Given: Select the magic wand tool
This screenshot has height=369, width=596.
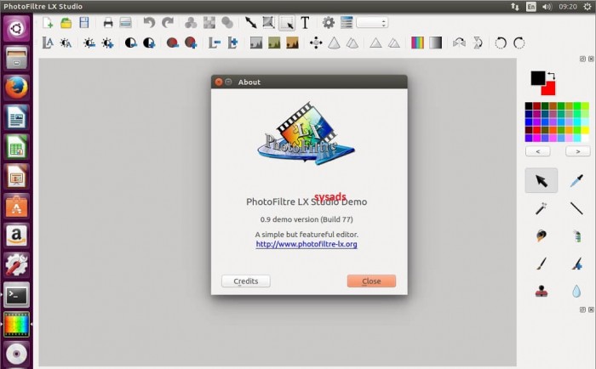Looking at the screenshot, I should pos(542,208).
